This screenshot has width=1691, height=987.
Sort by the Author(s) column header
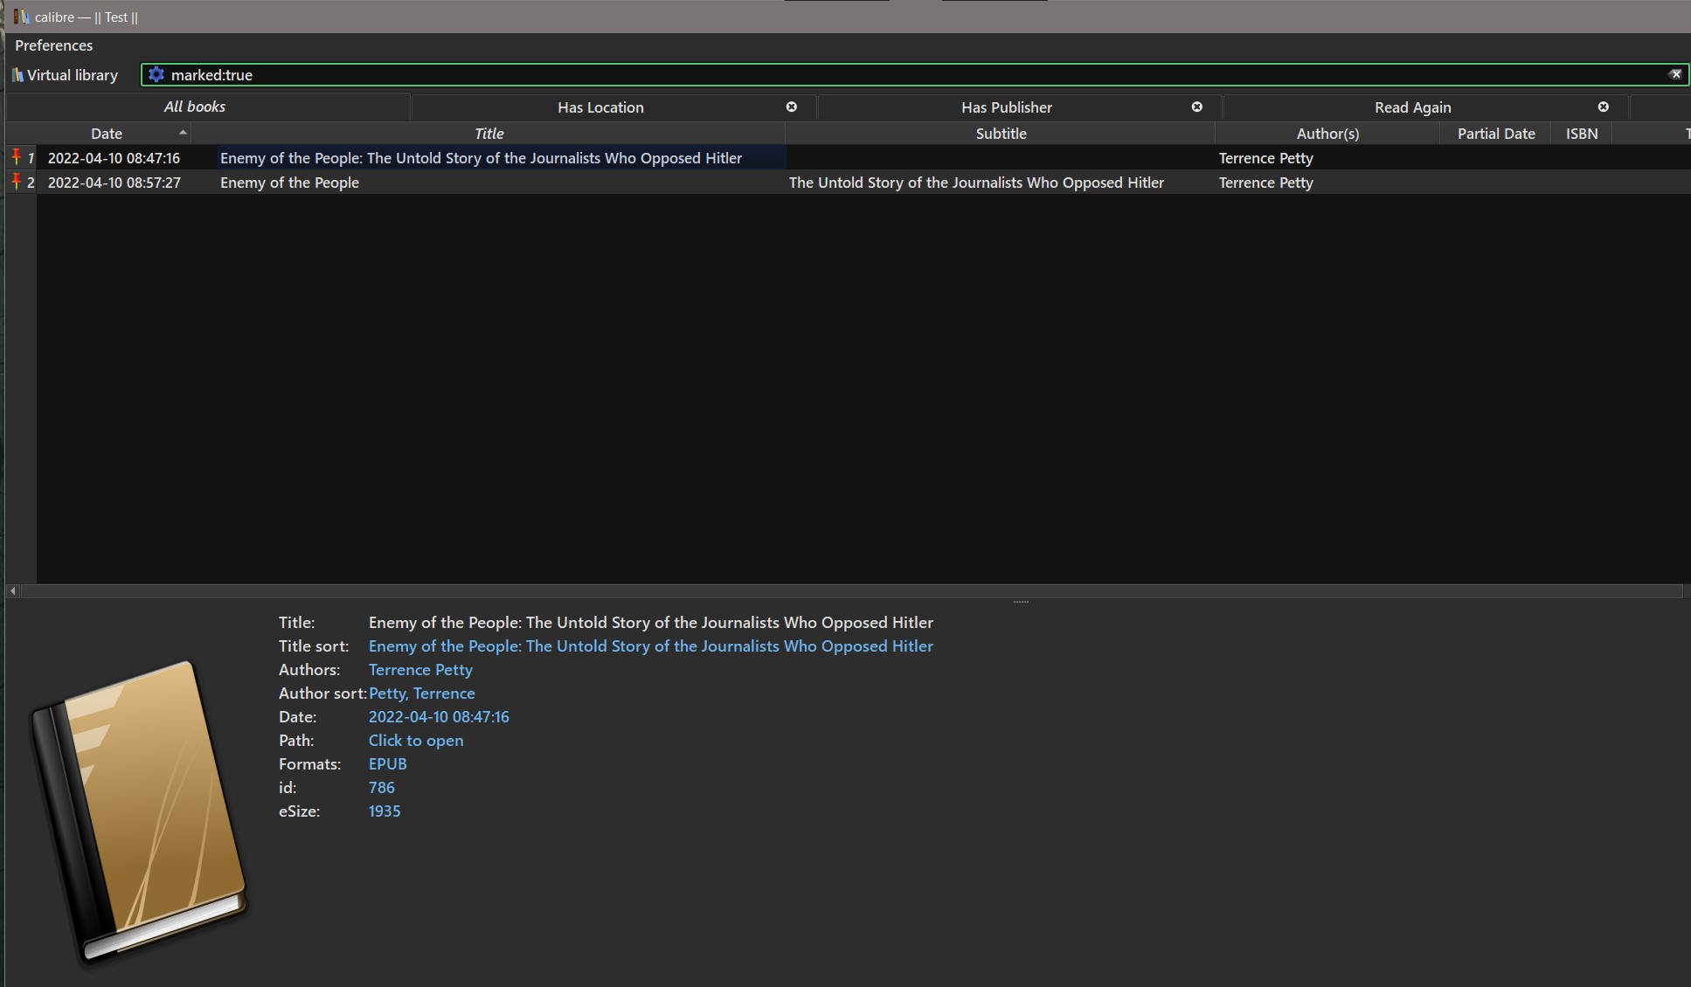(x=1327, y=134)
